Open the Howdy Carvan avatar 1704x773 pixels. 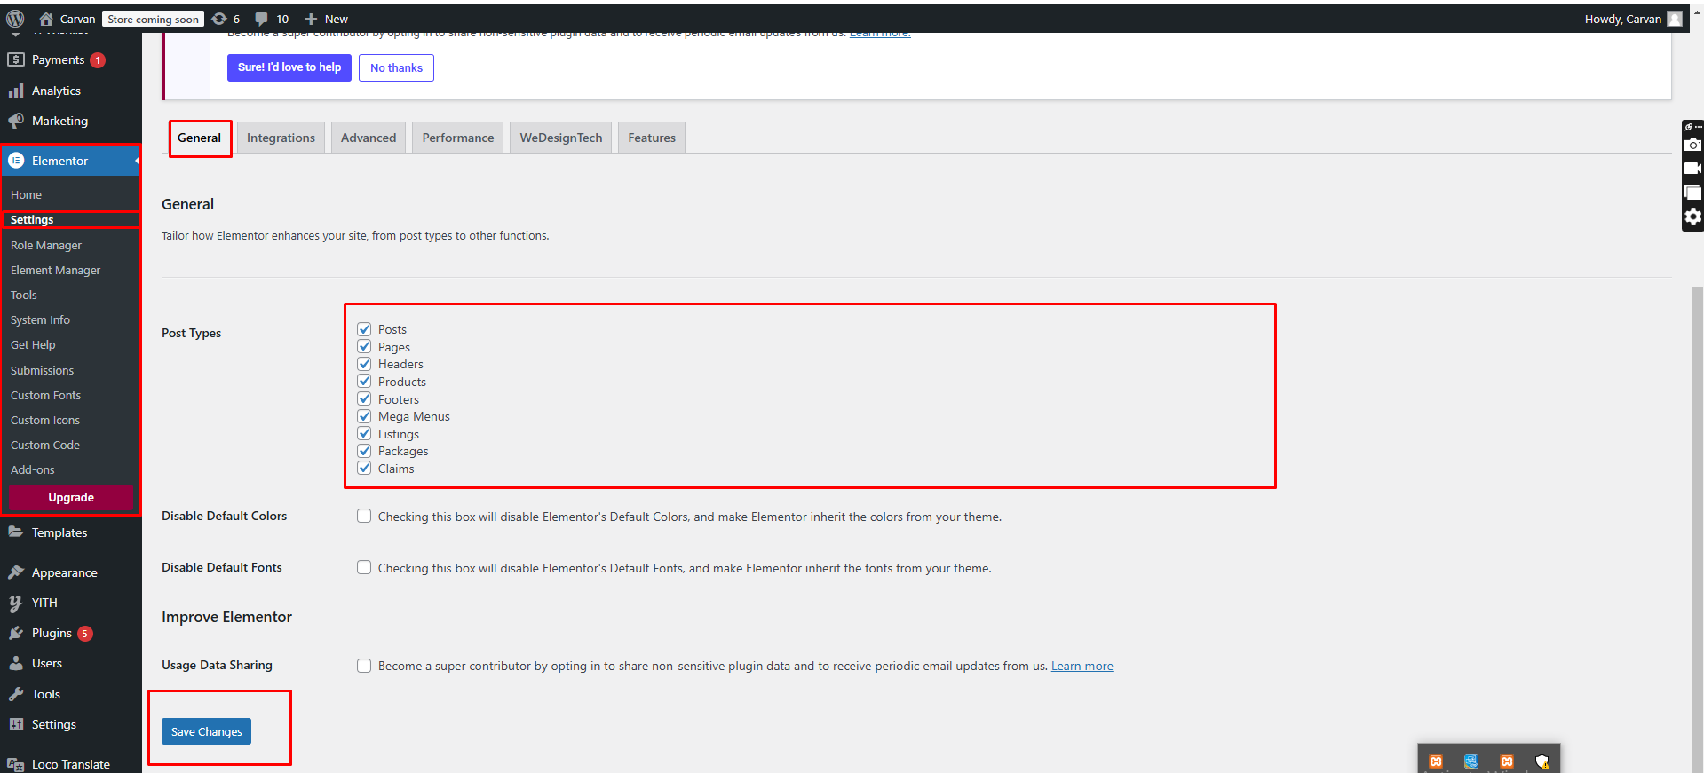pyautogui.click(x=1675, y=19)
